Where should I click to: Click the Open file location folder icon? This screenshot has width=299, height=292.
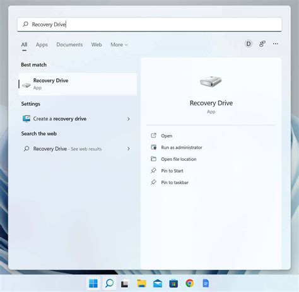[154, 159]
